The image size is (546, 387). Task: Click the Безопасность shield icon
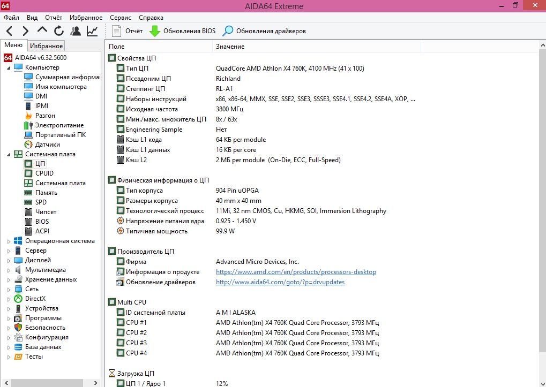tap(18, 328)
